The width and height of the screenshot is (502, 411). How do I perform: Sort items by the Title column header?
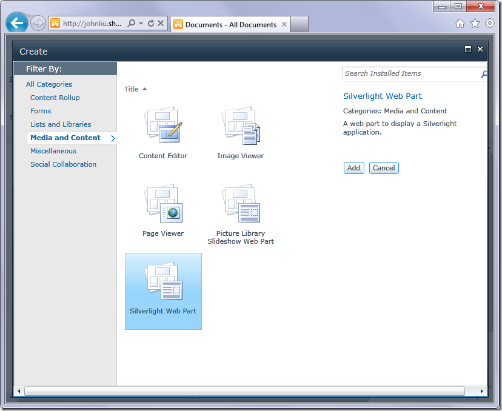(x=132, y=89)
